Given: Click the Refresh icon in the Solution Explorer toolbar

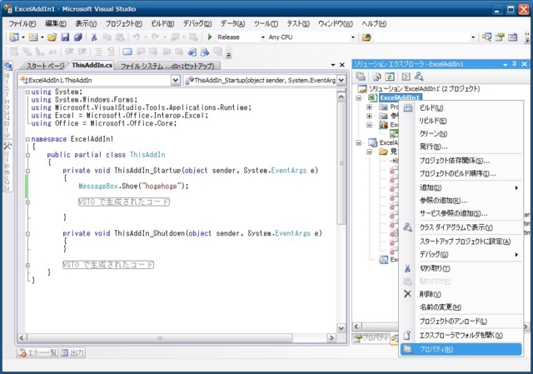Looking at the screenshot, I should click(390, 77).
